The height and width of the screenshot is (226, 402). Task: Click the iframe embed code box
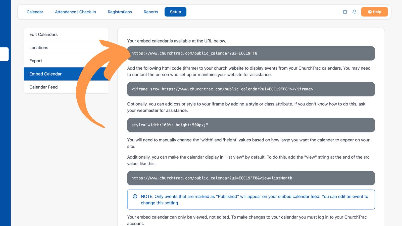[251, 89]
